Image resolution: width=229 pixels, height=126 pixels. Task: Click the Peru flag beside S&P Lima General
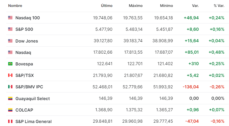(x=10, y=121)
